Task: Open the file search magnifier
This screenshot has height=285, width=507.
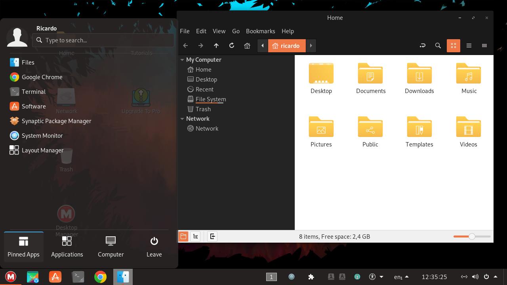Action: click(x=438, y=46)
